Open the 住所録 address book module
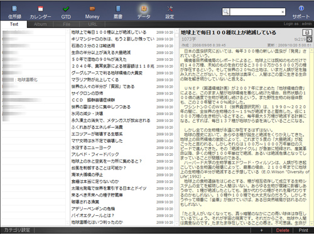Image resolution: width=314 pixels, height=234 pixels. (14, 12)
